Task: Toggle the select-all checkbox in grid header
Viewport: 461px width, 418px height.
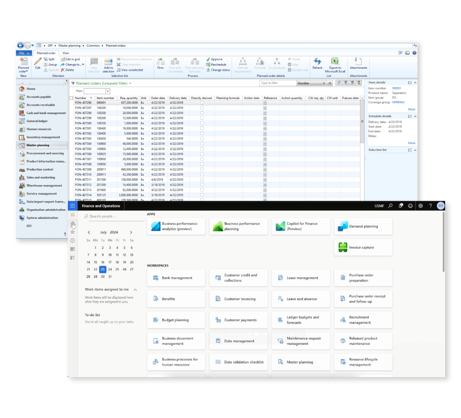Action: coord(71,98)
